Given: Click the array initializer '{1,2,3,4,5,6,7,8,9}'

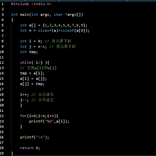Looking at the screenshot, I should (64, 25).
